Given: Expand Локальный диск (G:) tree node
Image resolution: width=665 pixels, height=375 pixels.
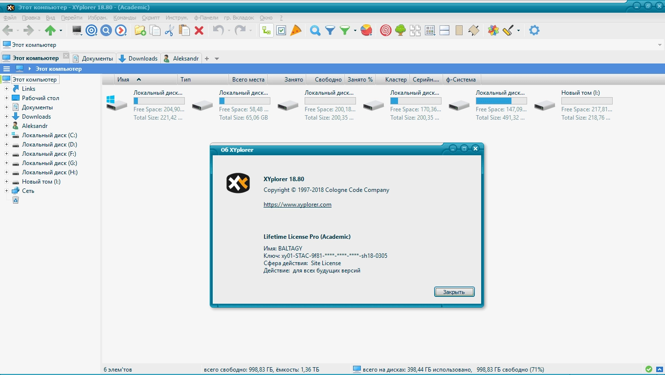Looking at the screenshot, I should [6, 163].
